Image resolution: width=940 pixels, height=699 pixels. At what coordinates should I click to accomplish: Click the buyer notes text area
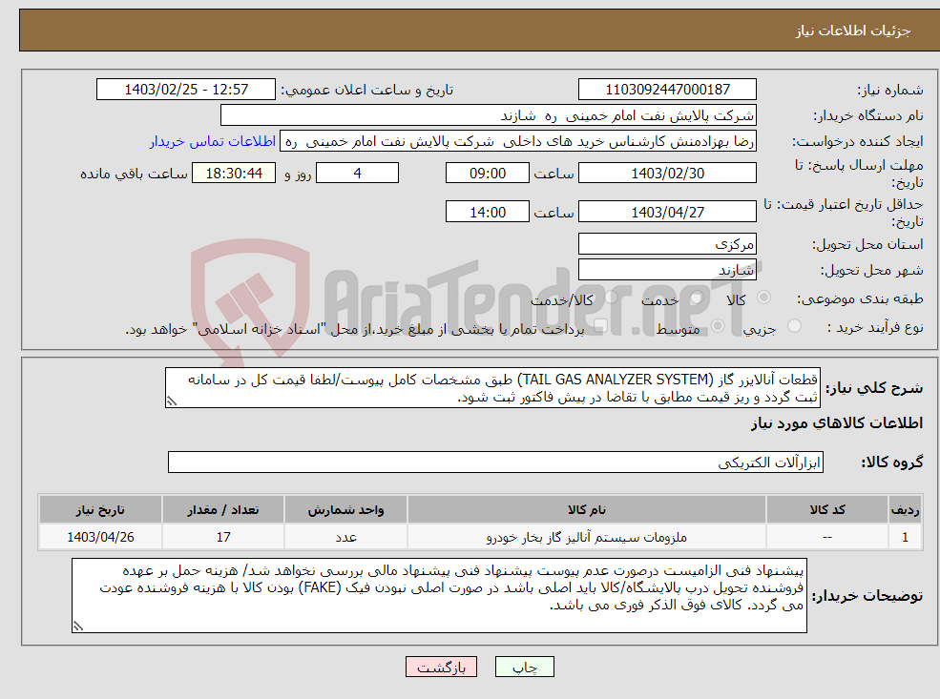pyautogui.click(x=439, y=595)
